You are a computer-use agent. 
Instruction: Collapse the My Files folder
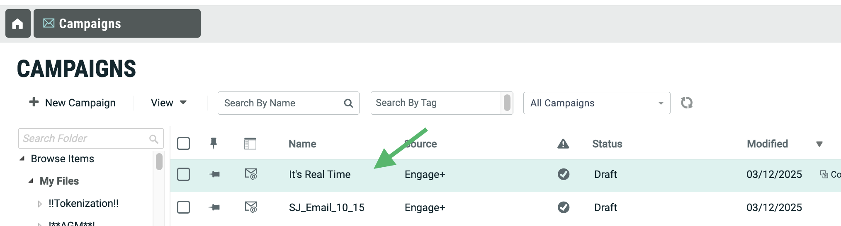[x=31, y=181]
